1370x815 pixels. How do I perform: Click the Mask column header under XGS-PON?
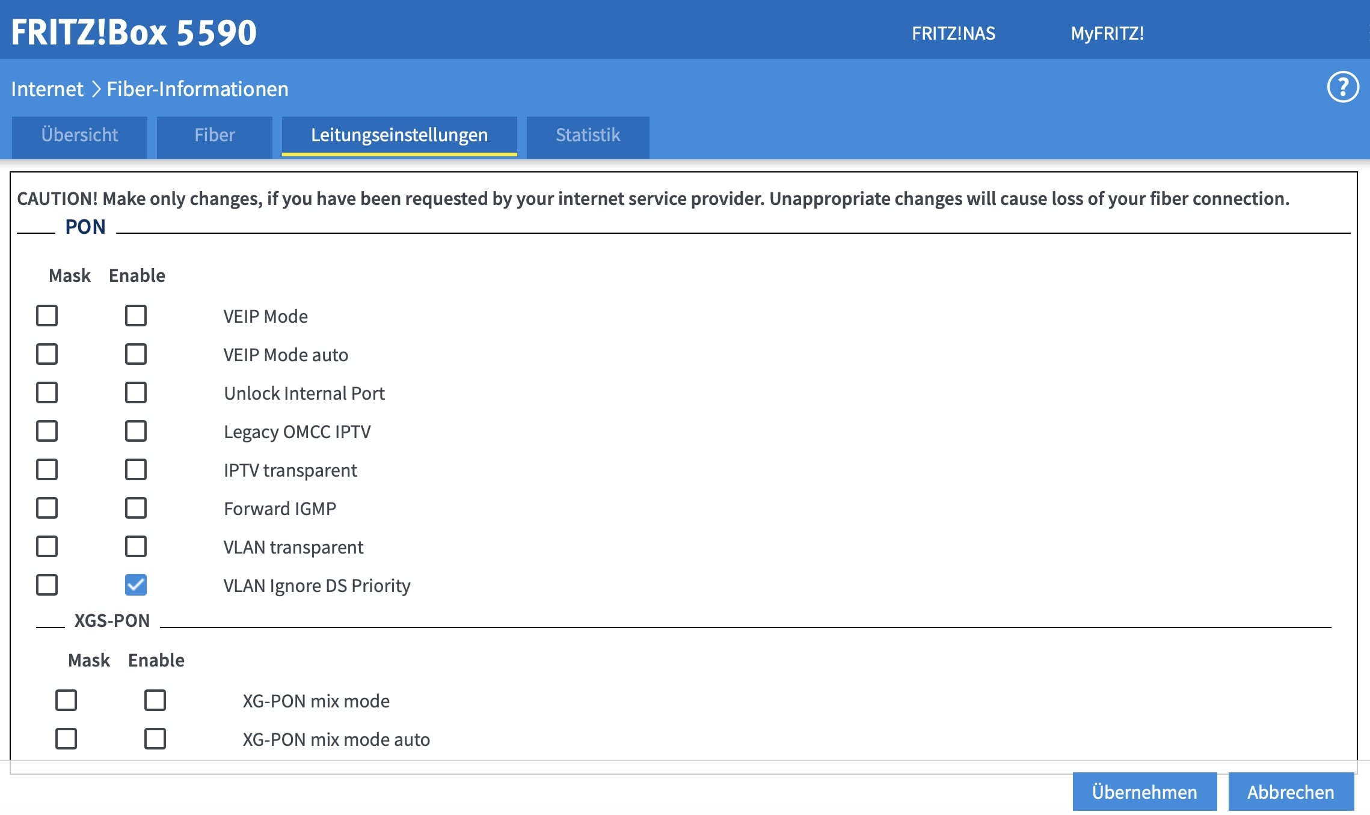point(89,660)
